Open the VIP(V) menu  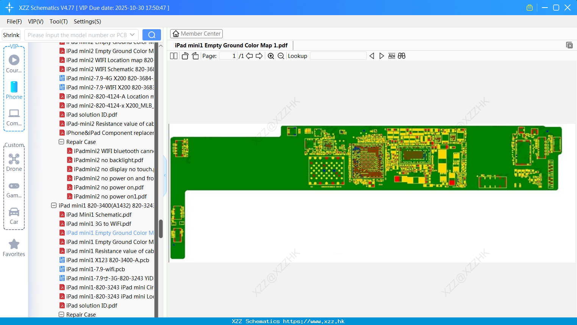tap(36, 22)
